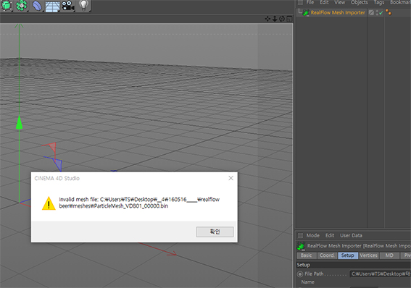Add a Light object via bulb icon

coord(83,6)
